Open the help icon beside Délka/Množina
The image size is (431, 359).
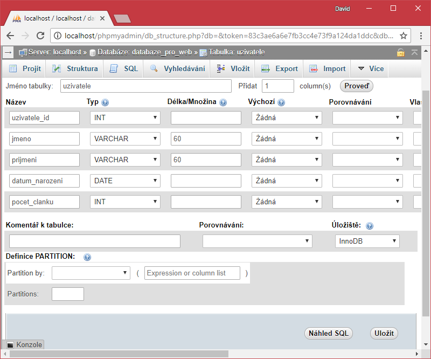223,102
